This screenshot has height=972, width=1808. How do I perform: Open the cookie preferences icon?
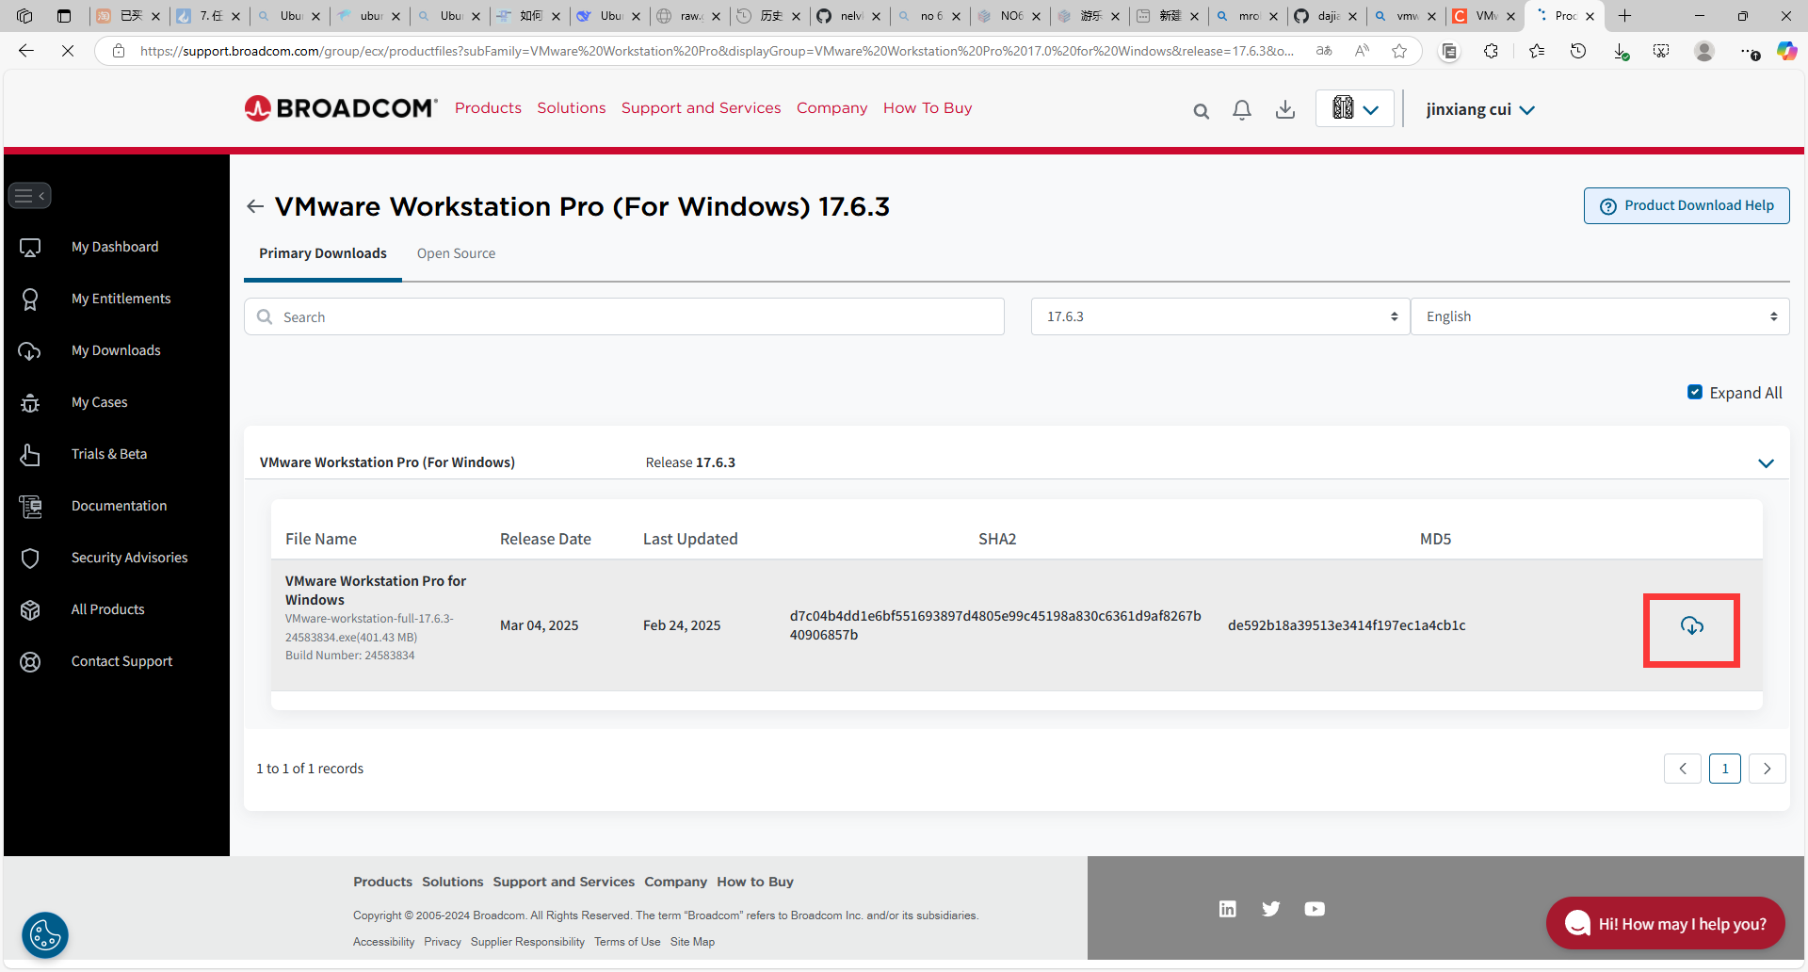click(x=45, y=935)
